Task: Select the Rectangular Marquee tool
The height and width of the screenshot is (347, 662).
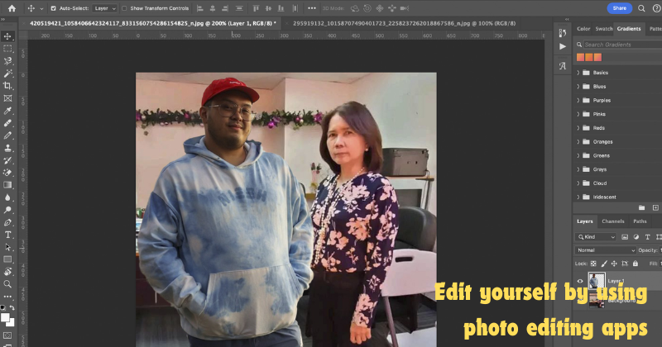Action: (x=7, y=49)
